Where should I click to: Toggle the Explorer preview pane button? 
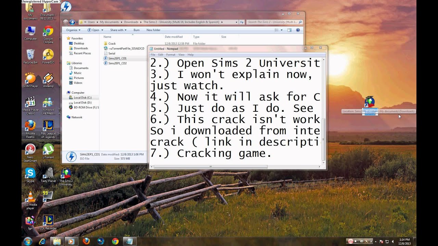(289, 30)
